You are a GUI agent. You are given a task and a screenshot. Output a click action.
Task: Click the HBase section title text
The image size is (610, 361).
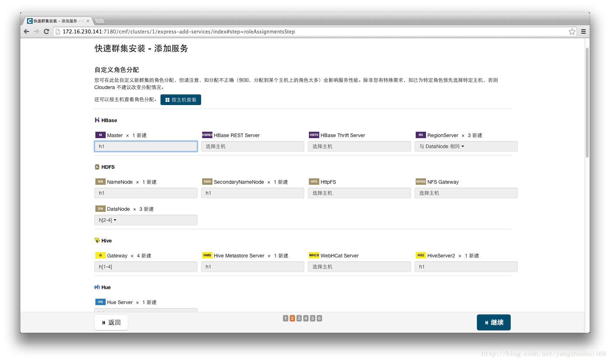tap(109, 120)
